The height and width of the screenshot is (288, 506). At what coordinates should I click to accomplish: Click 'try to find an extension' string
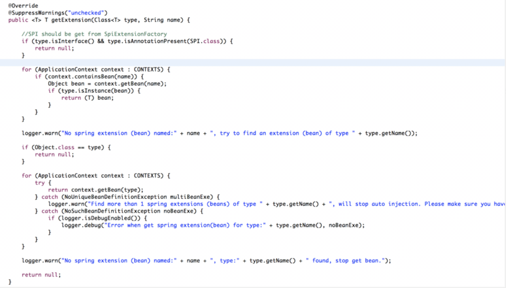(283, 133)
